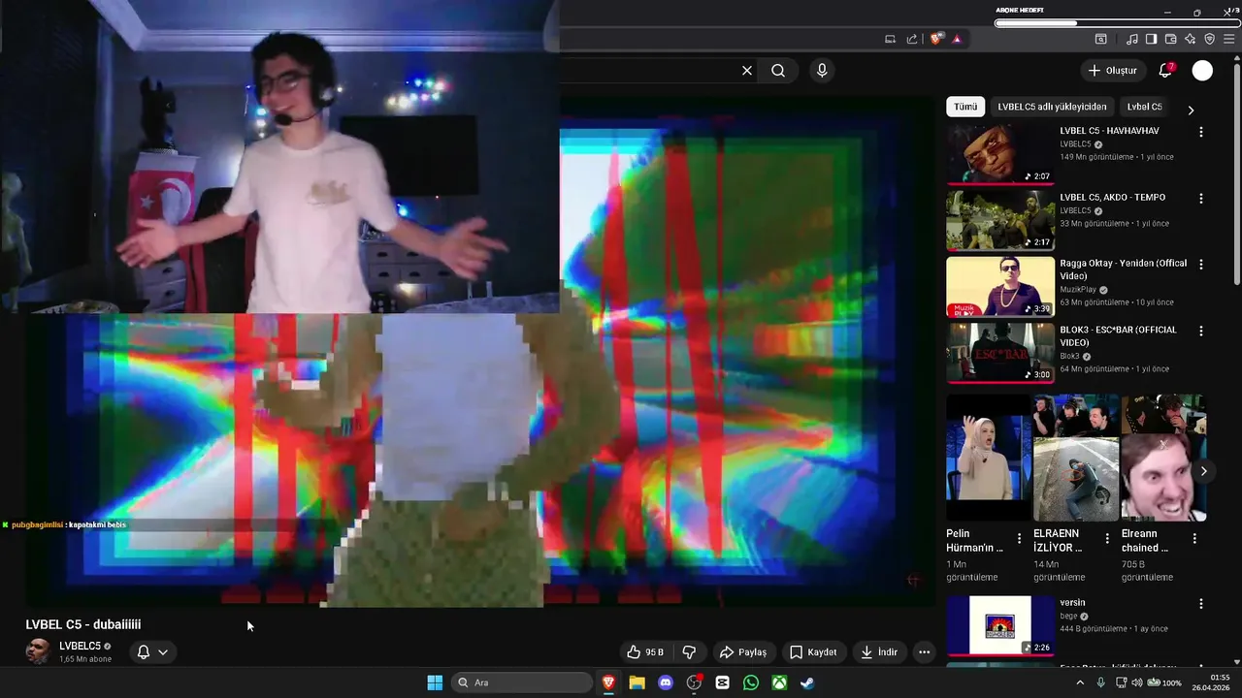Toggle the Brave sidebar panel icon

(1151, 39)
